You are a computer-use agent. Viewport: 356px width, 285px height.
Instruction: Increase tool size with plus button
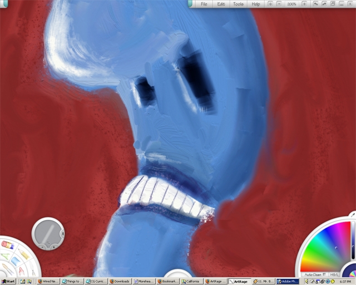click(x=54, y=247)
